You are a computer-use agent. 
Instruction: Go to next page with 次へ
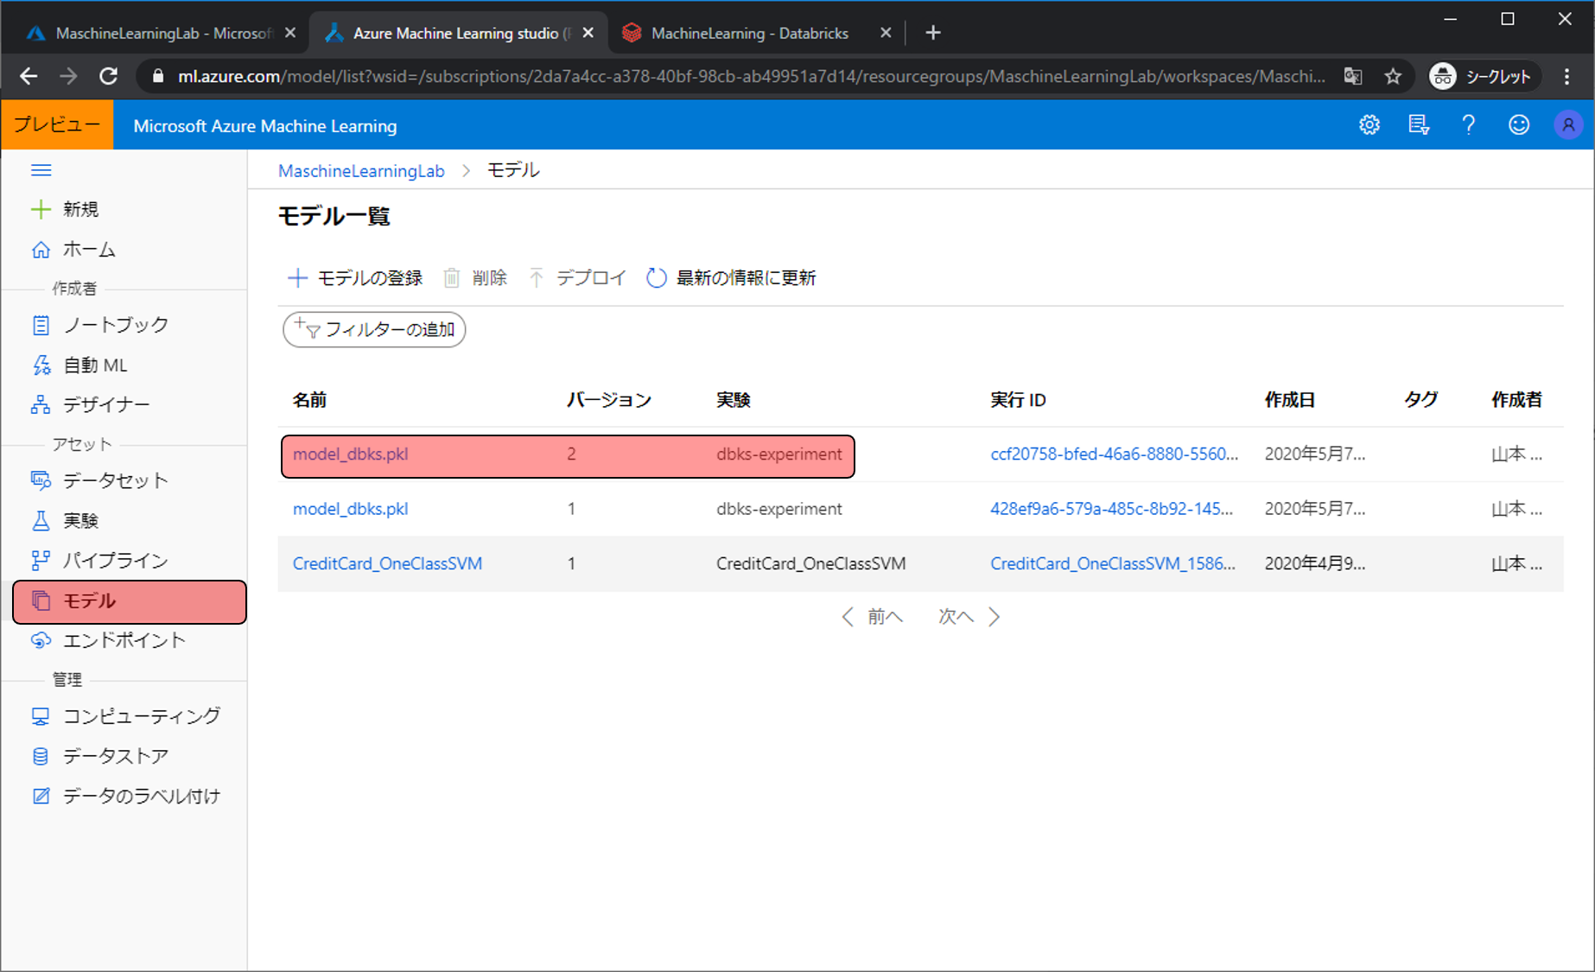(x=969, y=617)
